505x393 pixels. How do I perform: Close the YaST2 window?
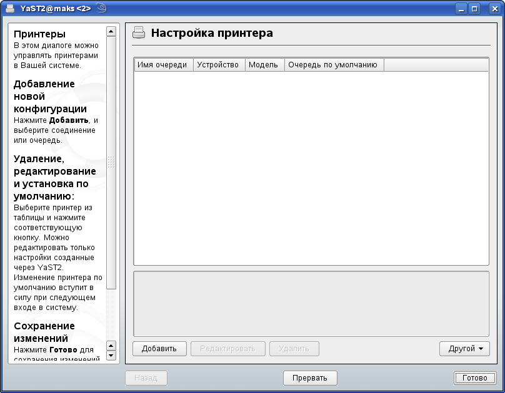(x=489, y=9)
